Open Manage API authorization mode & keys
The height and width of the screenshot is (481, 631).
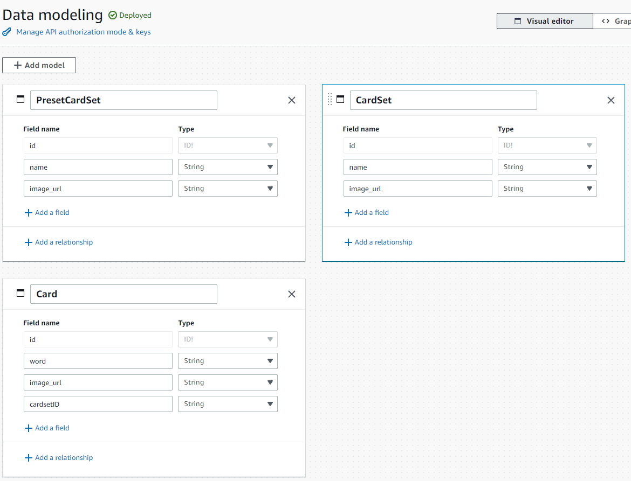click(x=83, y=32)
